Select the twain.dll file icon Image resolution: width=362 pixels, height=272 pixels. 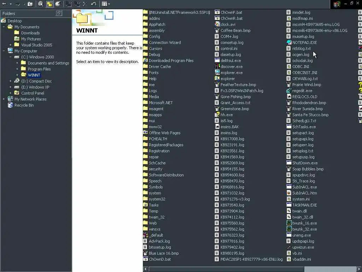coord(289,211)
